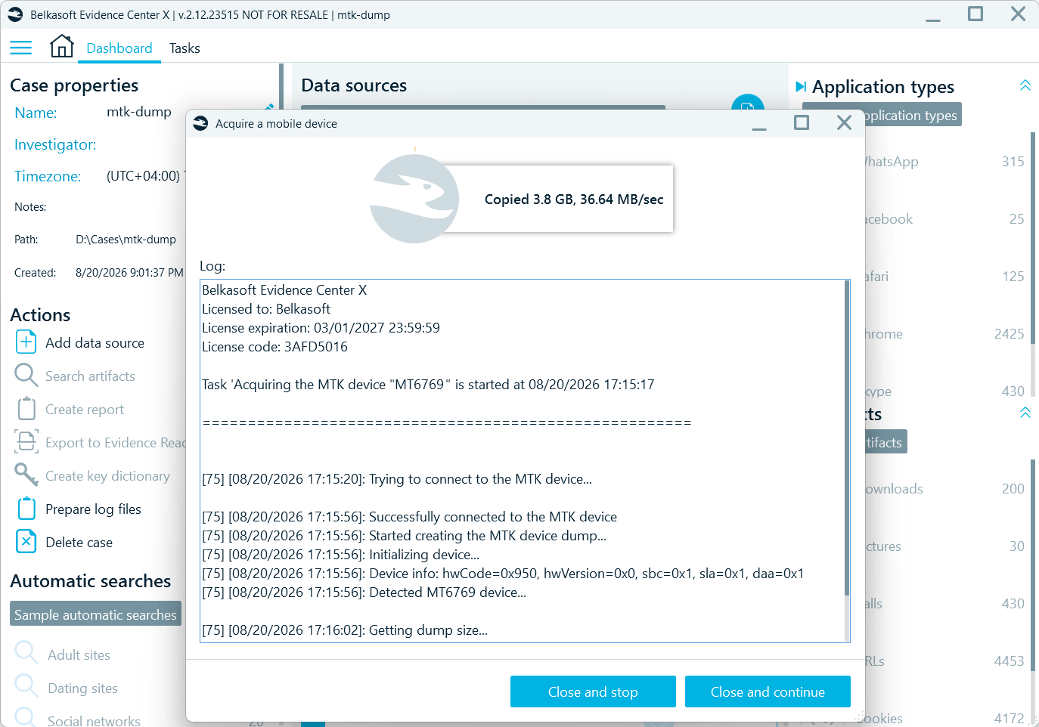Screen dimensions: 1039x727
Task: Click the Export to Evidence Reader icon
Action: click(26, 442)
